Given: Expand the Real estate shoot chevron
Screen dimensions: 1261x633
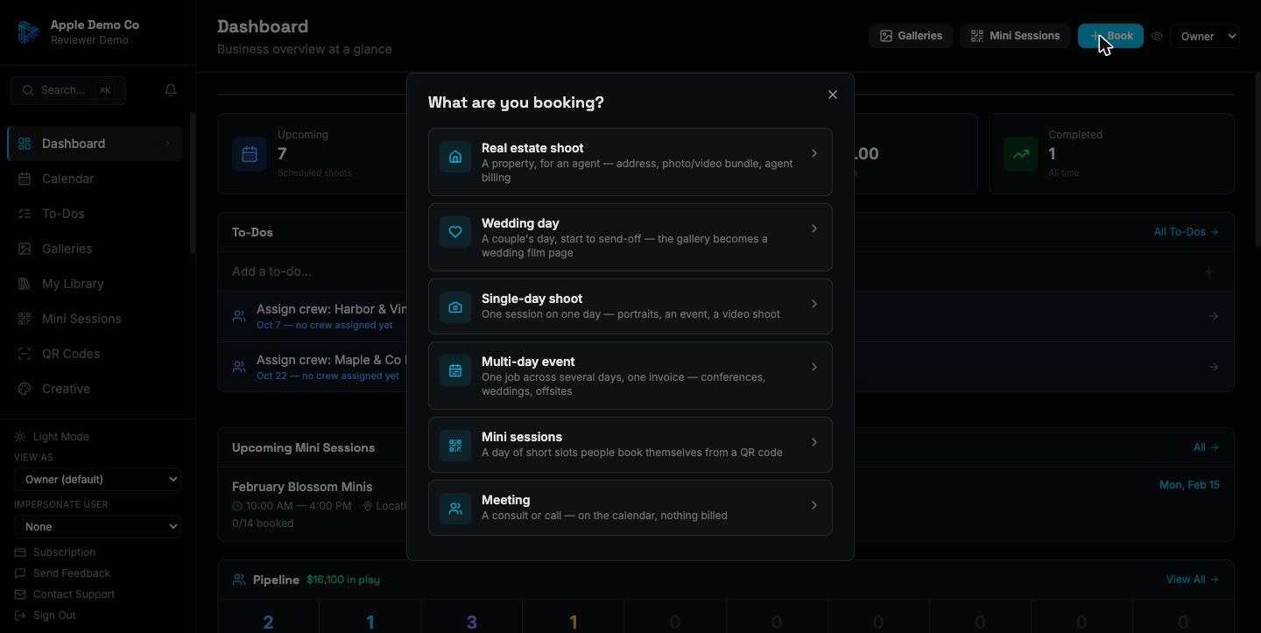Looking at the screenshot, I should 814,153.
